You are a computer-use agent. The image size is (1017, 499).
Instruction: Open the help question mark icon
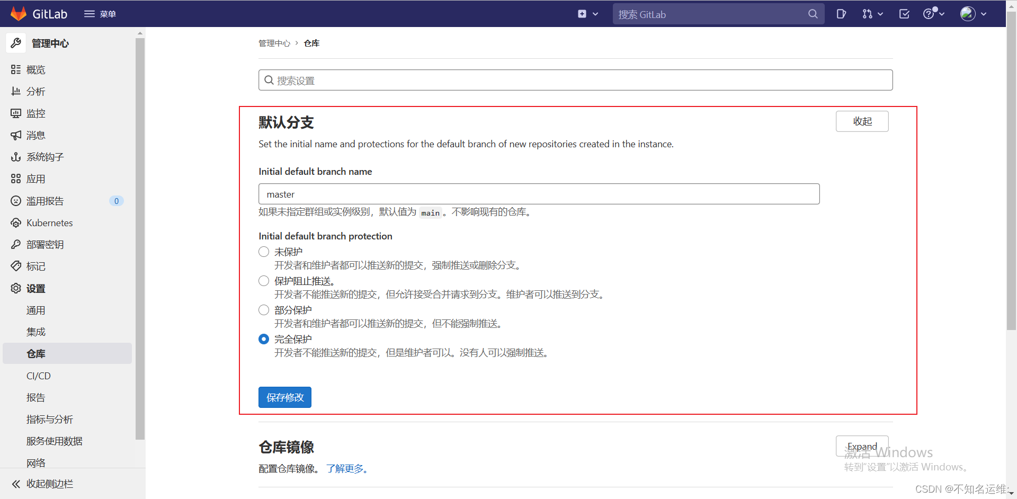pyautogui.click(x=929, y=14)
